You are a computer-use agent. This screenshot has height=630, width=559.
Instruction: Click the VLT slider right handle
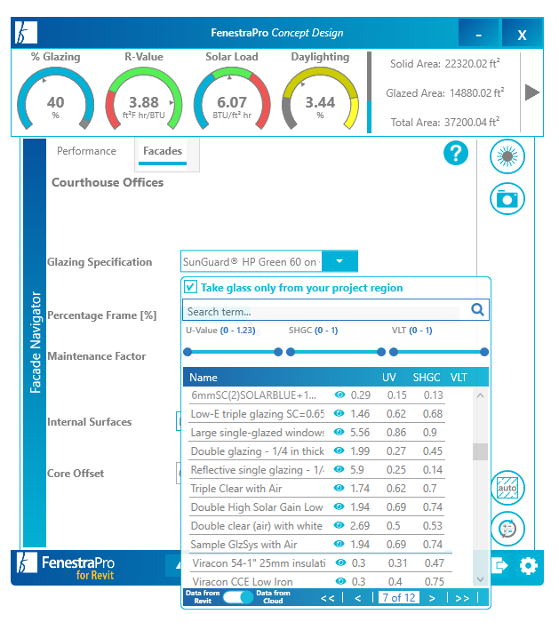[484, 352]
